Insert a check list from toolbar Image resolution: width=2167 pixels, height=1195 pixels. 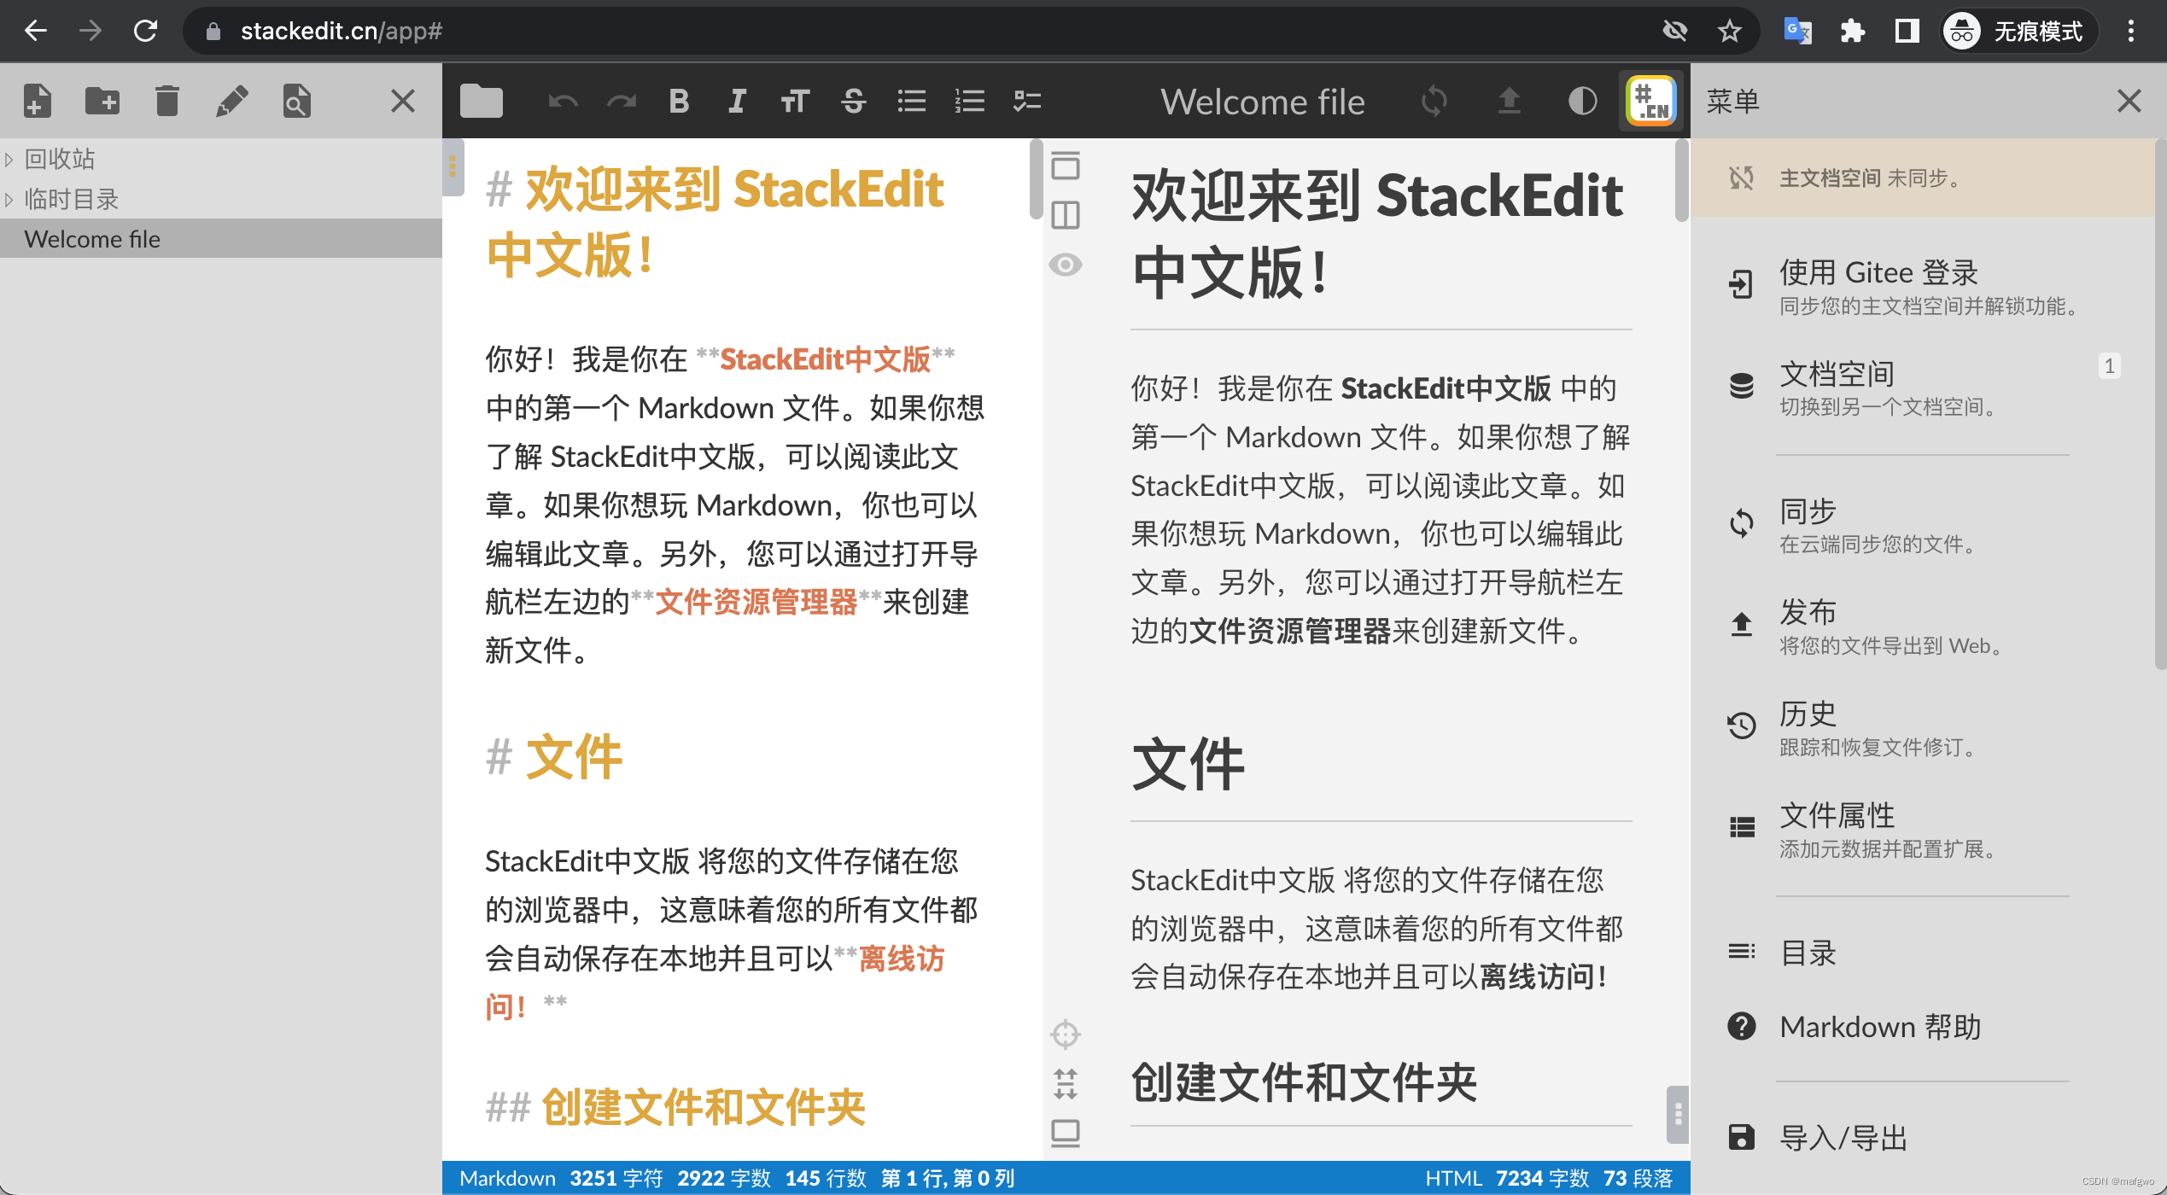coord(1027,102)
